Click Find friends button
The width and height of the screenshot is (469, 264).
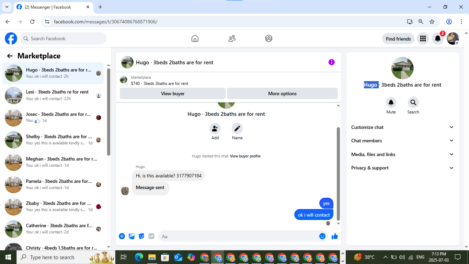tap(398, 39)
